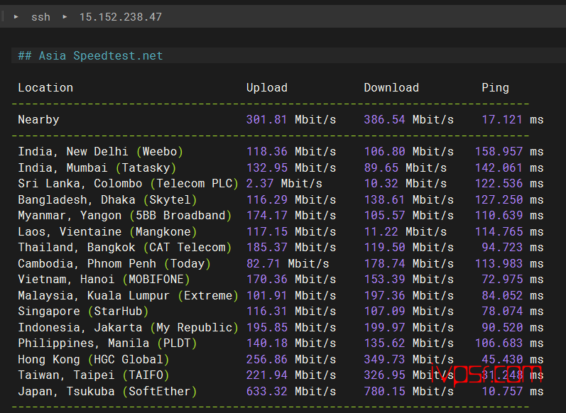Click the Download column header
566x413 pixels.
[391, 88]
